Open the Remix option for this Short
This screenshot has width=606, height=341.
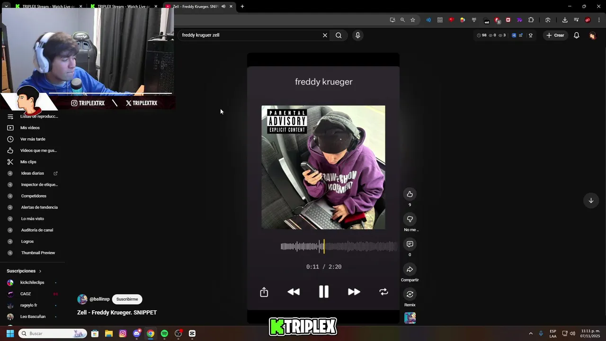(410, 294)
